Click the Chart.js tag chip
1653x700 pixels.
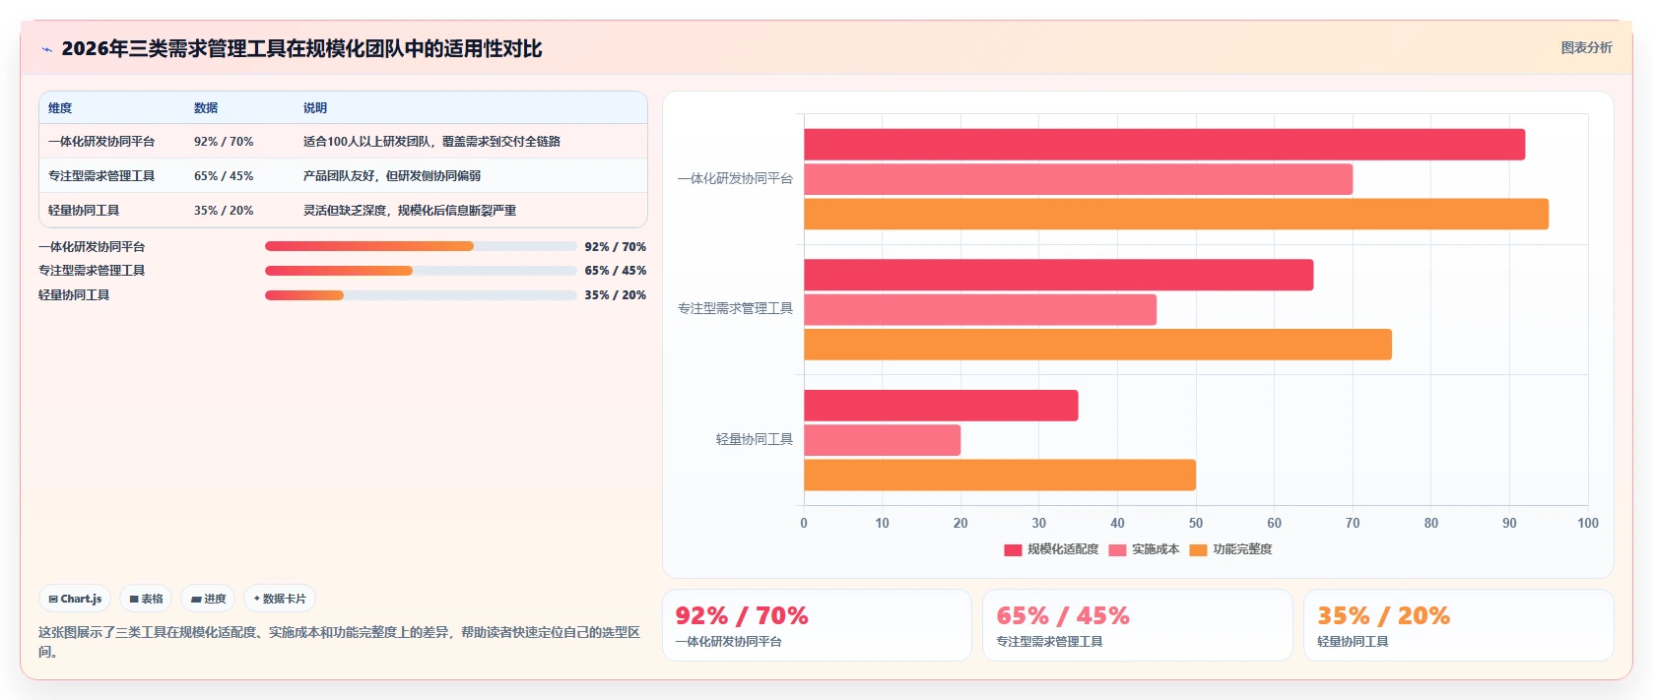75,599
